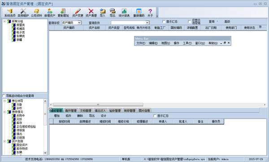The width and height of the screenshot is (269, 162).
Task: Click the 报修时间 column header
Action: pos(64,122)
